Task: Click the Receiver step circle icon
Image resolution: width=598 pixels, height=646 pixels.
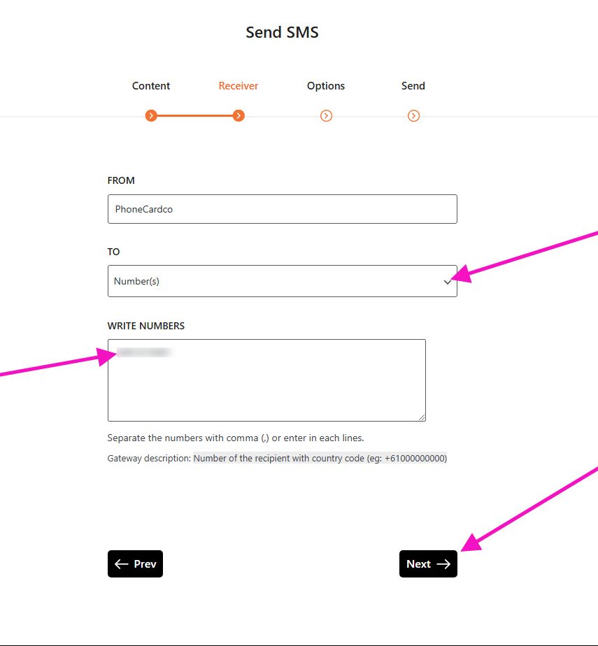Action: coord(239,116)
